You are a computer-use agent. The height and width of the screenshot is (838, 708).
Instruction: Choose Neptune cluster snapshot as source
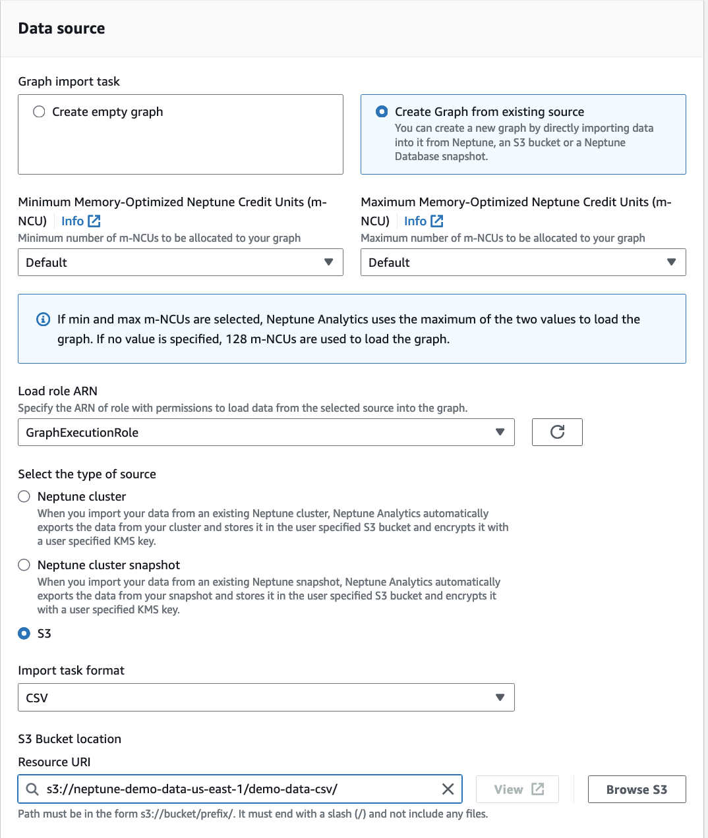tap(24, 565)
